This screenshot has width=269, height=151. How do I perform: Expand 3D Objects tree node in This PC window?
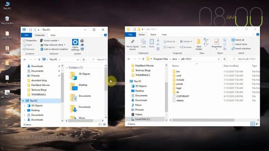click(24, 106)
